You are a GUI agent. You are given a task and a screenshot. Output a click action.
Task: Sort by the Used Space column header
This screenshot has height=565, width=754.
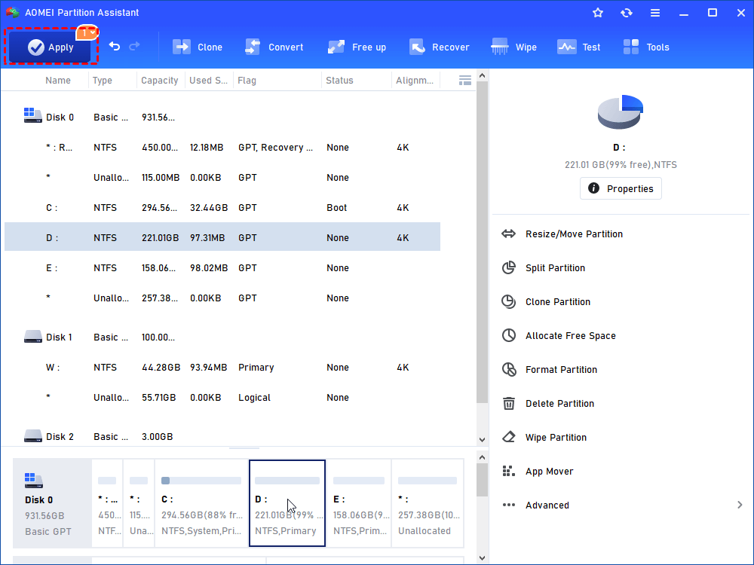point(208,81)
